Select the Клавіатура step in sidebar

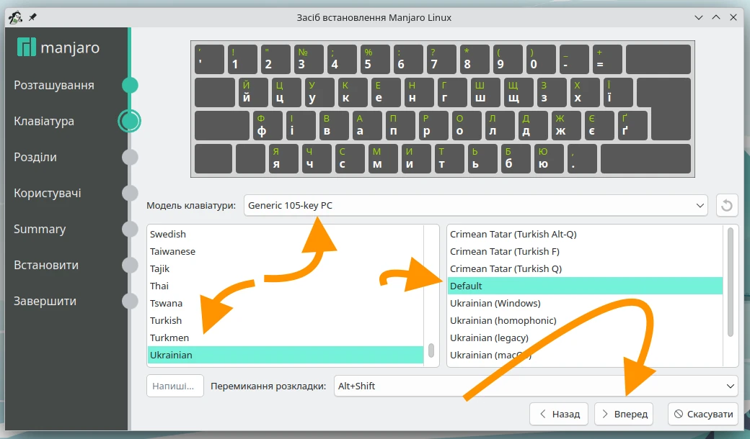pos(44,121)
